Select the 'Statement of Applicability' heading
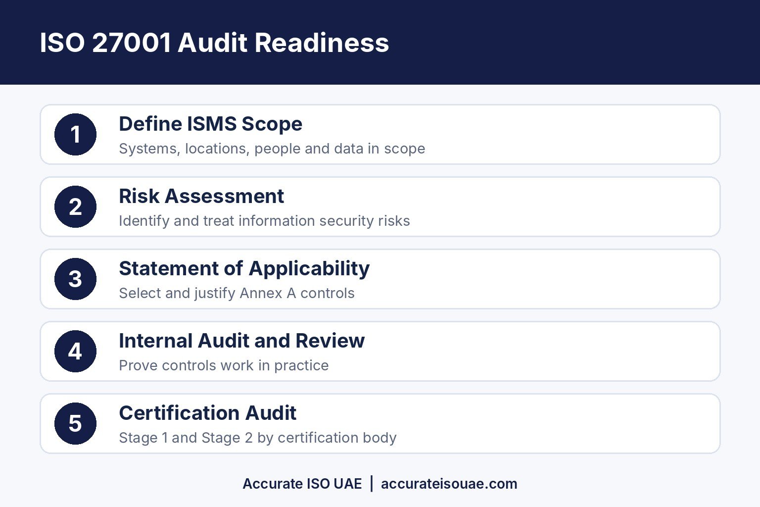760x507 pixels. (x=244, y=268)
